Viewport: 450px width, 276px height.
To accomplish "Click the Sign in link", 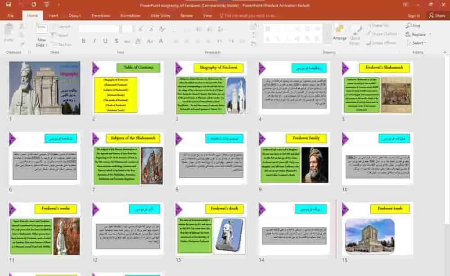I will tap(414, 15).
